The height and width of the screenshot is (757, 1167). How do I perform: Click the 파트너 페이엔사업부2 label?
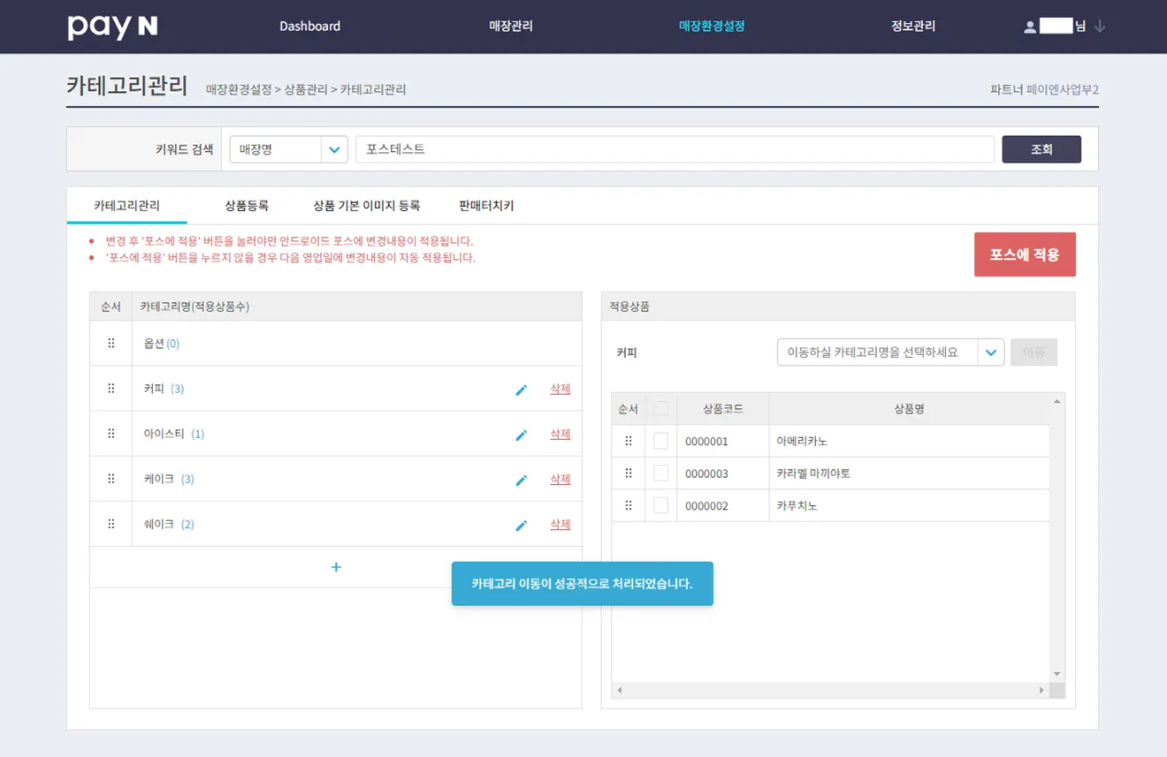(x=1045, y=89)
